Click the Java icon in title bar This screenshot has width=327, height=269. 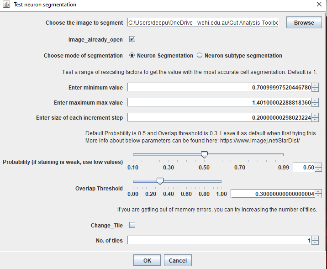[x=6, y=5]
